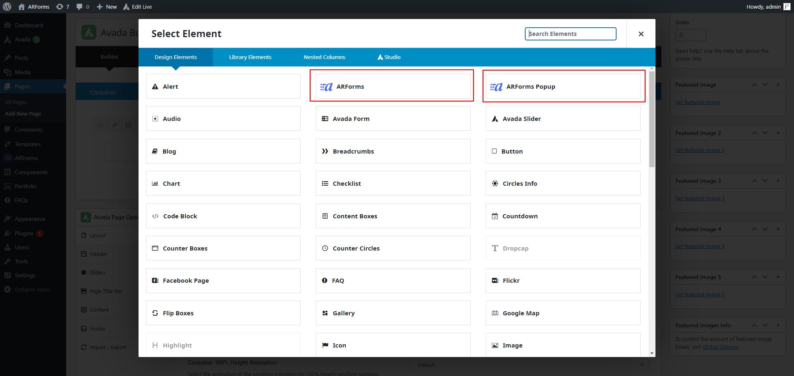The width and height of the screenshot is (794, 376).
Task: Click the Code Block element icon
Action: tap(155, 216)
